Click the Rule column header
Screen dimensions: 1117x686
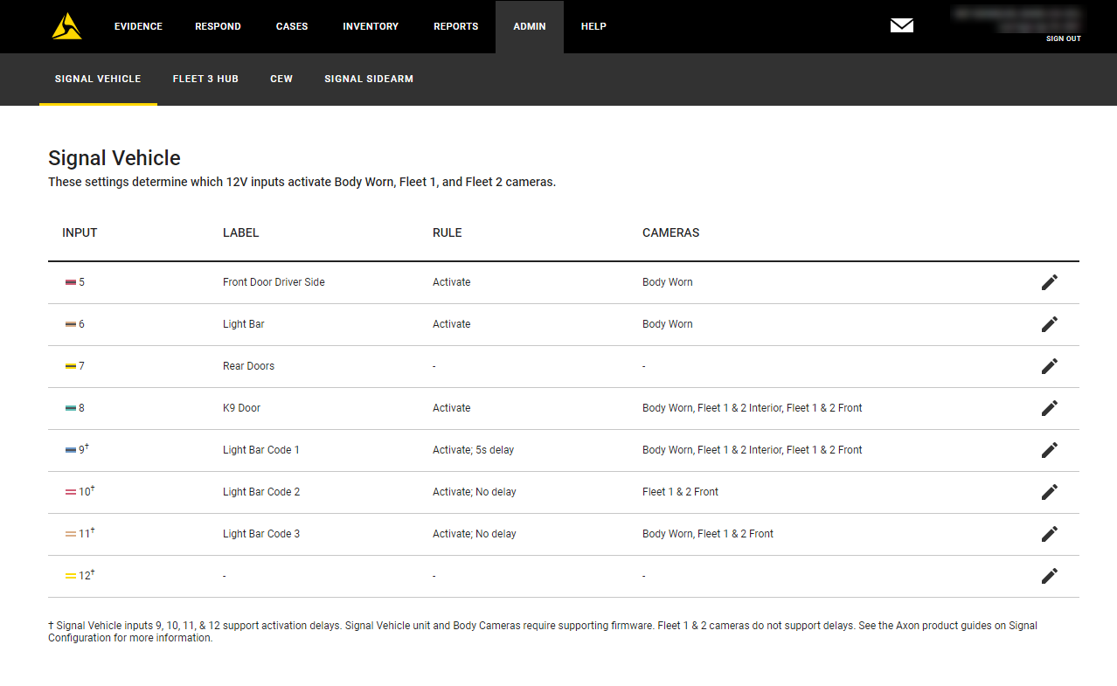447,233
